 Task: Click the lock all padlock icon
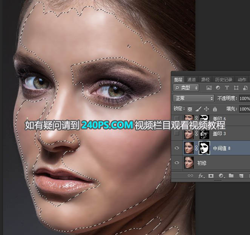click(215, 109)
